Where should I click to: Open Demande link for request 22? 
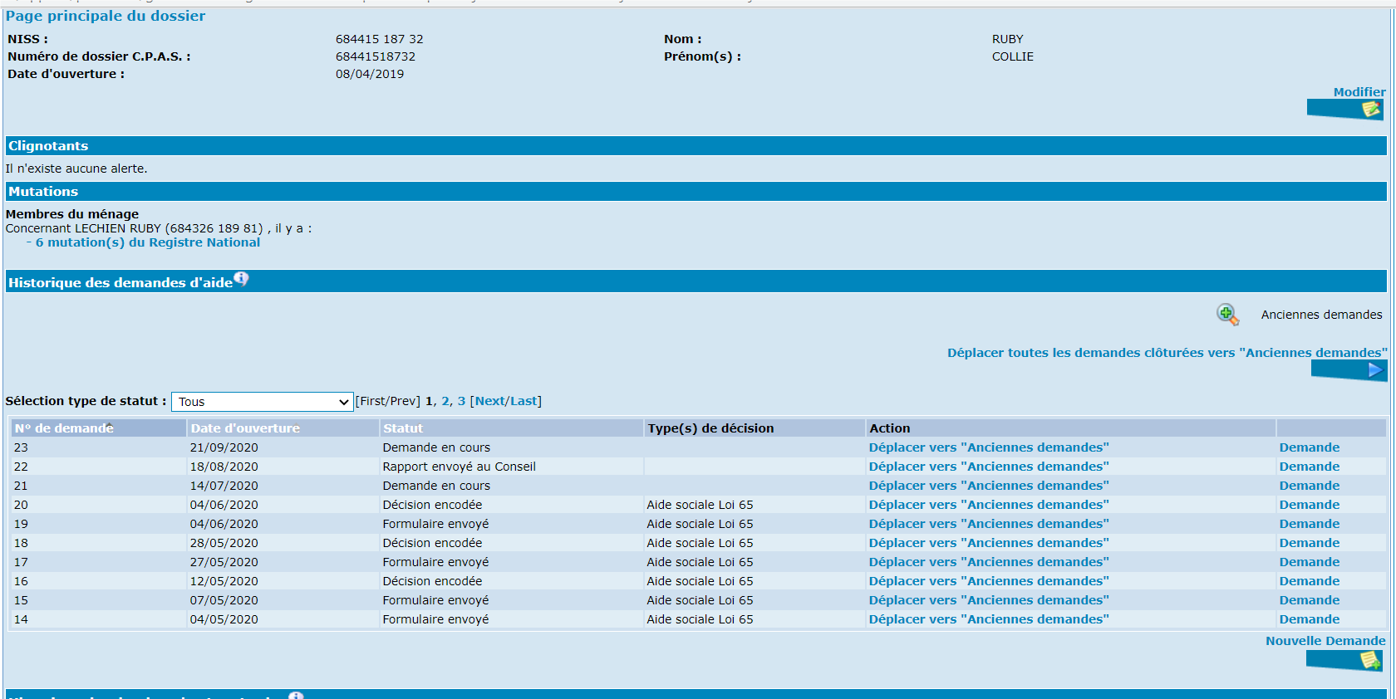point(1310,467)
